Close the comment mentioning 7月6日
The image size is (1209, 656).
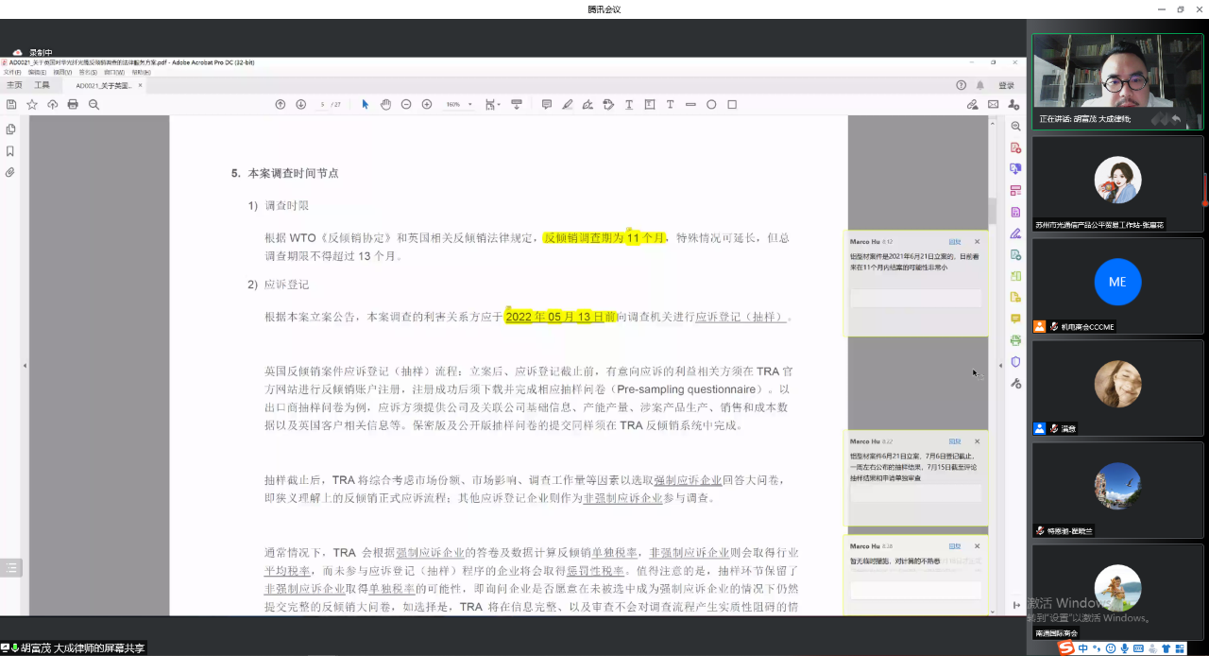[977, 441]
